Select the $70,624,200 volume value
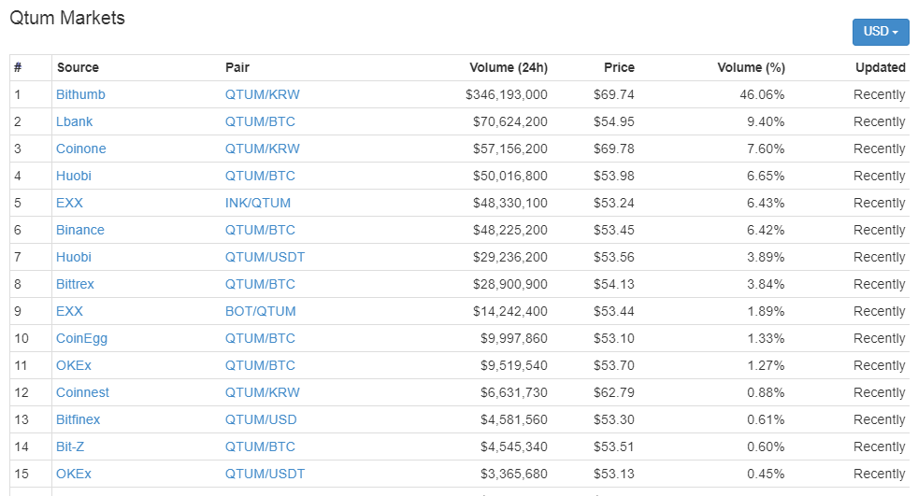Viewport: 918px width, 496px height. [x=509, y=121]
